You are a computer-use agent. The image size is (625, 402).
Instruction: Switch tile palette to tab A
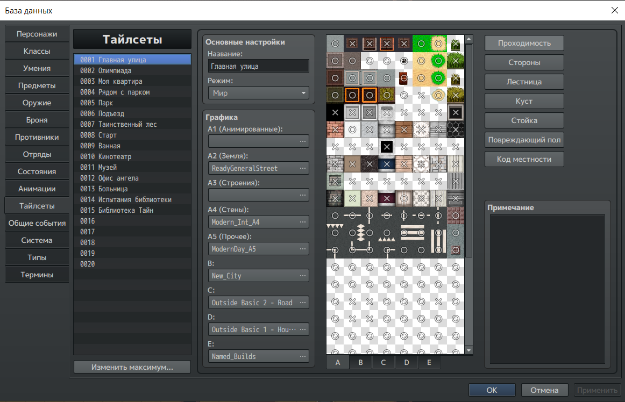(338, 362)
